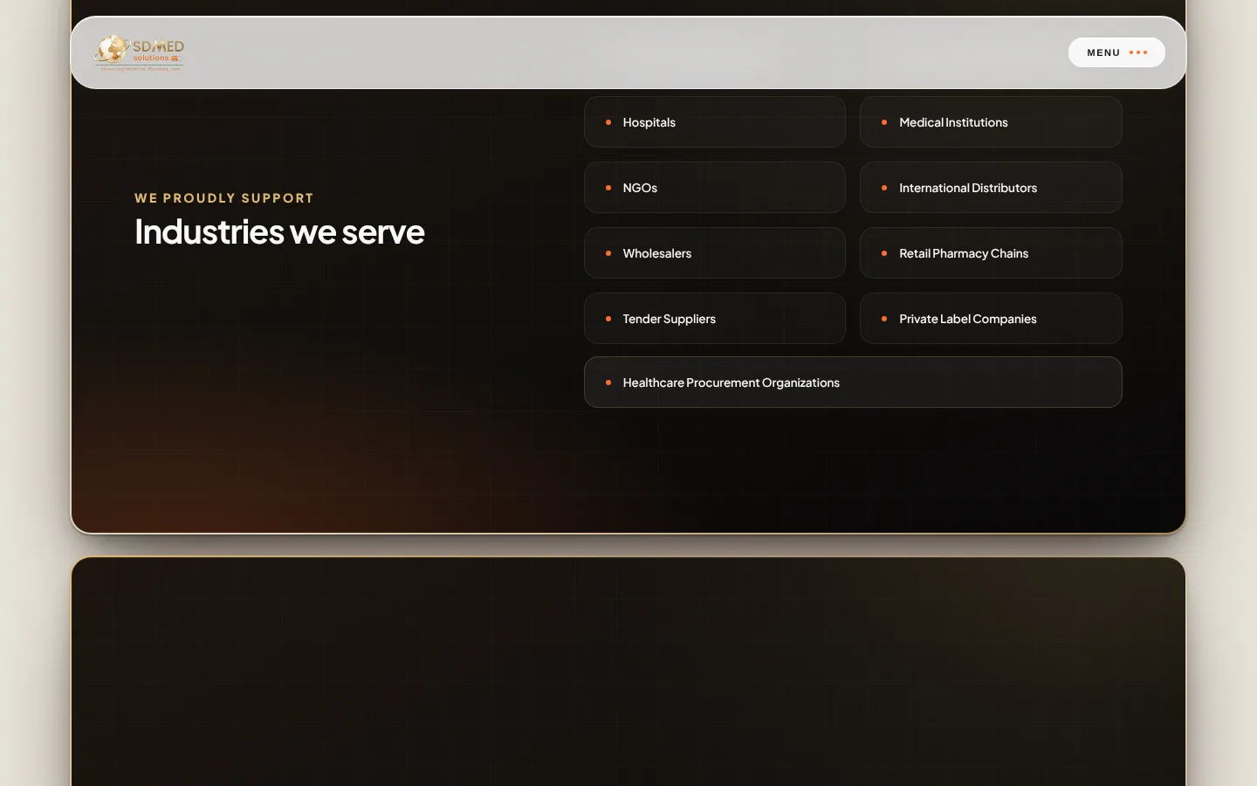Image resolution: width=1257 pixels, height=786 pixels.
Task: Click the NGOs card
Action: (x=715, y=188)
